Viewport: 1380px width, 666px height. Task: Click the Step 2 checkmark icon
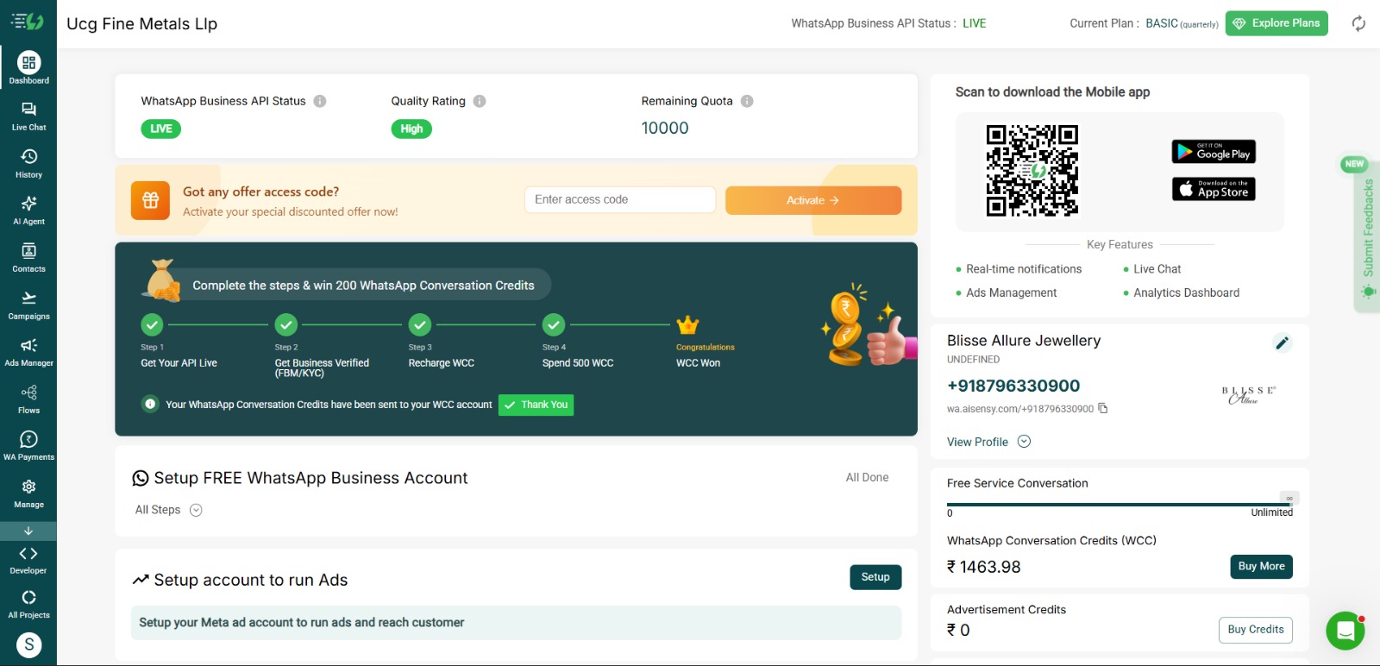[285, 324]
